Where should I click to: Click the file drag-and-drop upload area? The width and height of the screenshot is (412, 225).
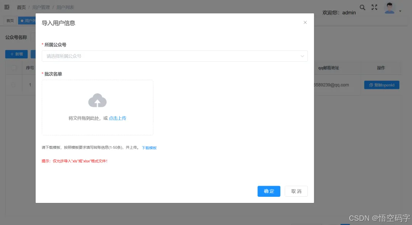click(x=98, y=108)
